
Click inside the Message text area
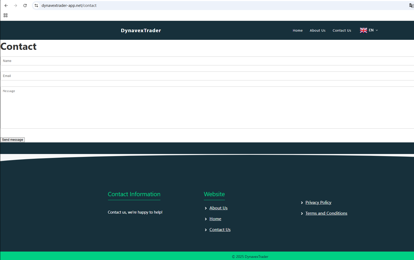pos(207,108)
